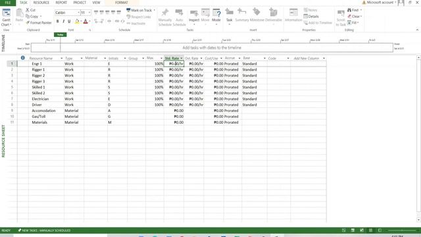Select the Electrician resource name cell
This screenshot has height=237, width=421.
(x=46, y=99)
